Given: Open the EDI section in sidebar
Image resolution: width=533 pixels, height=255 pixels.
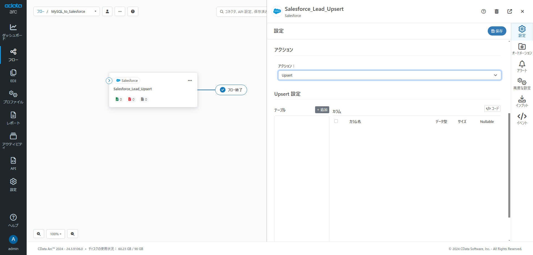Looking at the screenshot, I should [x=13, y=76].
